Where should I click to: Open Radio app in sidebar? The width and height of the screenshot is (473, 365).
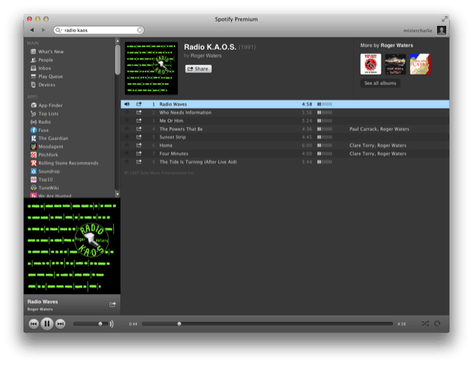(x=41, y=122)
